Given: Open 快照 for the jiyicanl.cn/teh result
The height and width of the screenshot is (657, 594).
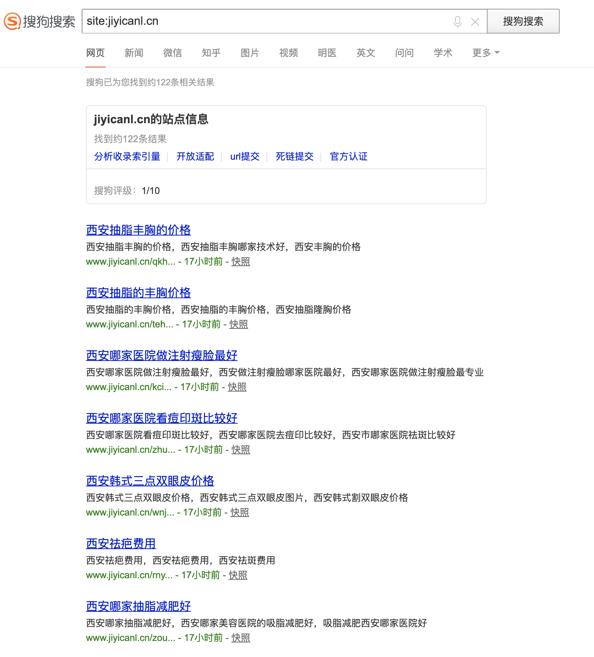Looking at the screenshot, I should coord(239,324).
